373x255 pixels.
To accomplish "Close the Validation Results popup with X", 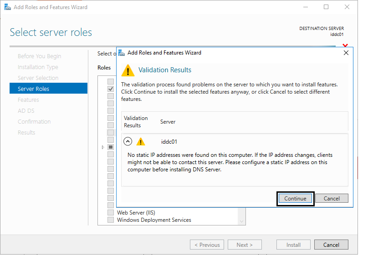I will tap(346, 53).
